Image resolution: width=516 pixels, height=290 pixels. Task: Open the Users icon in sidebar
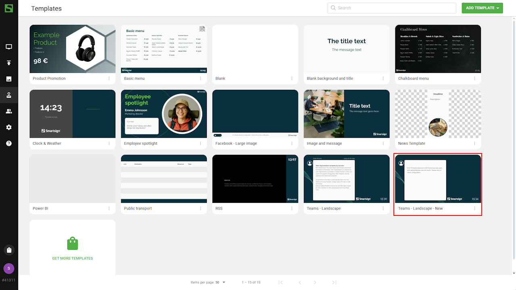(x=9, y=111)
